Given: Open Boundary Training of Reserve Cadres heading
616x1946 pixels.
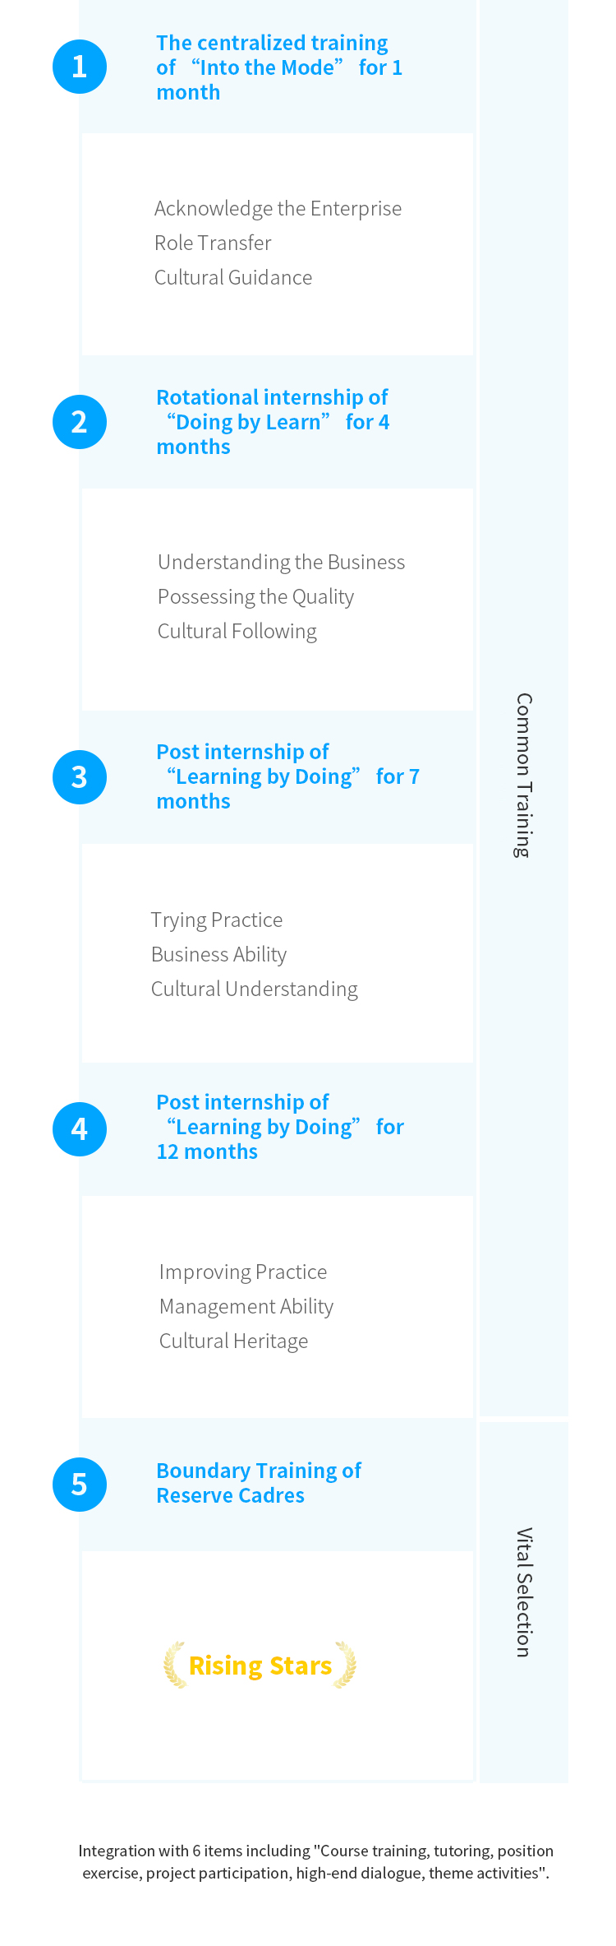Looking at the screenshot, I should point(259,1483).
